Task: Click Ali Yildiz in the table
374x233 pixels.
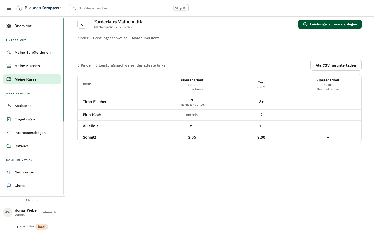Action: (x=91, y=126)
